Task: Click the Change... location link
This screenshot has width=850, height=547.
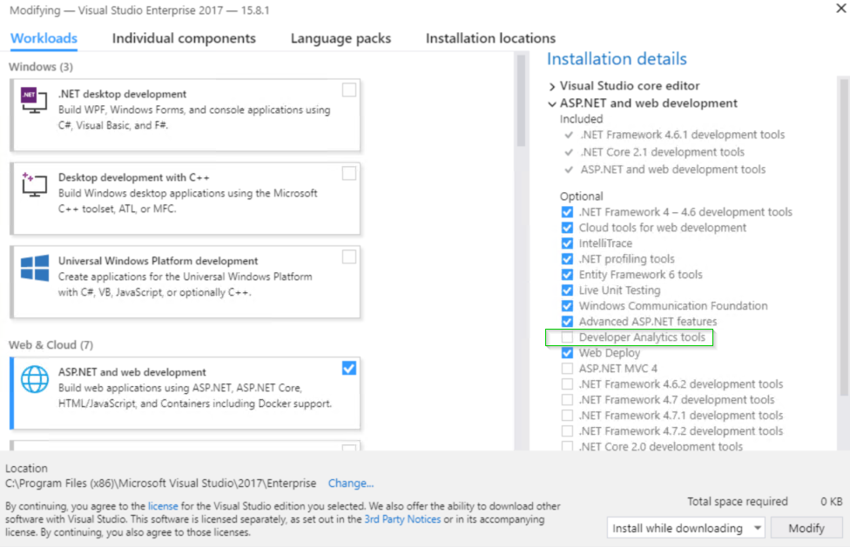Action: 351,484
